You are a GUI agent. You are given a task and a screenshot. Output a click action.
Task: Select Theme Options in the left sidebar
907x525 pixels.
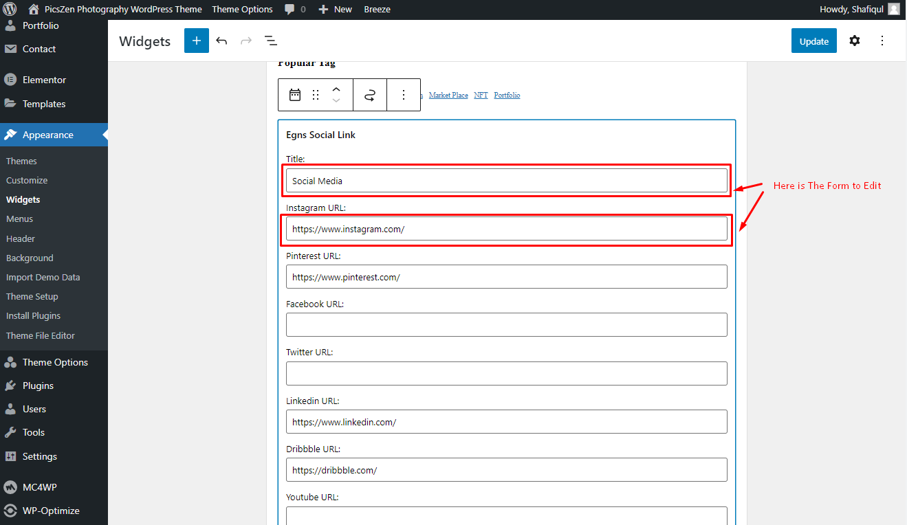[x=55, y=362]
